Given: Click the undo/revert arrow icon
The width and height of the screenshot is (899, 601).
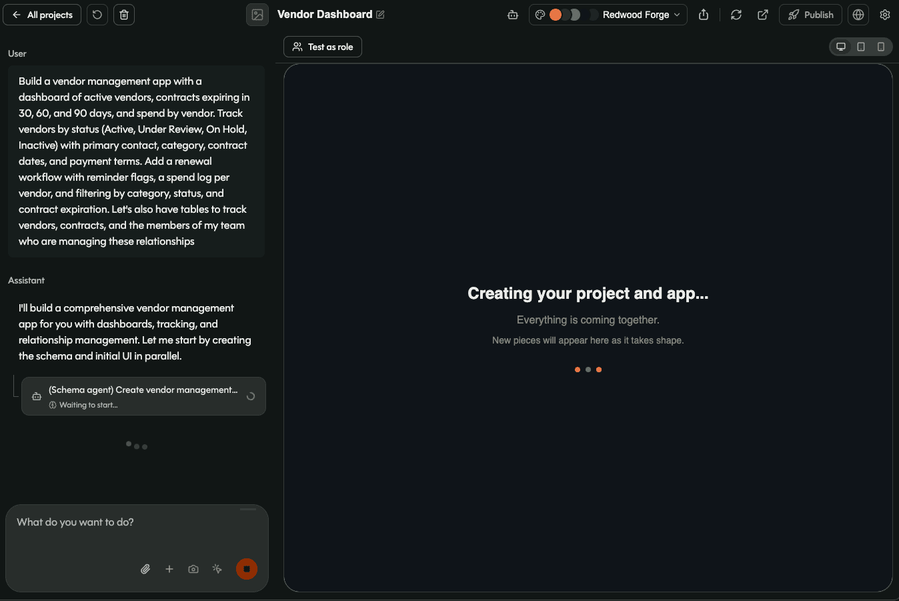Looking at the screenshot, I should 97,15.
